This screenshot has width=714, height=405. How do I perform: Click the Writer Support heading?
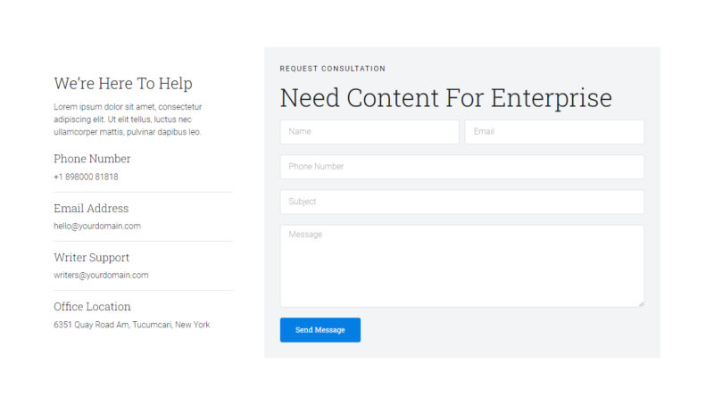click(x=91, y=258)
